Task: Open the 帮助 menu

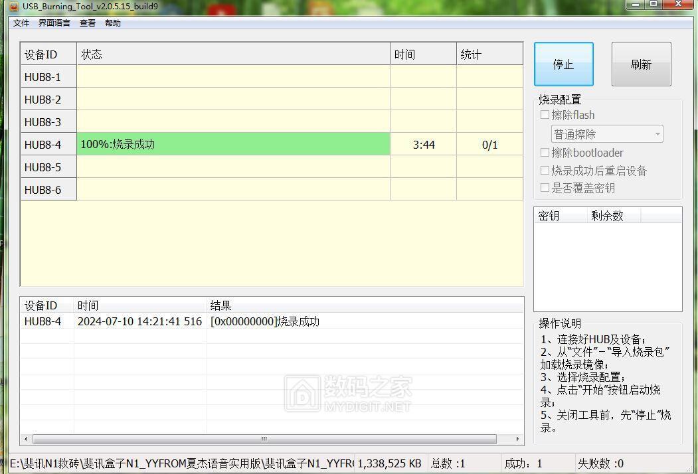Action: point(113,23)
